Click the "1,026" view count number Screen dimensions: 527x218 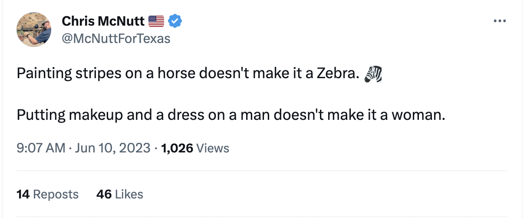[177, 148]
